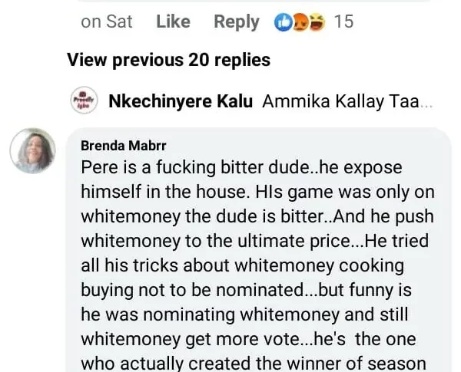Click the first line starting 'Pere is a'
The image size is (461, 372).
[241, 167]
